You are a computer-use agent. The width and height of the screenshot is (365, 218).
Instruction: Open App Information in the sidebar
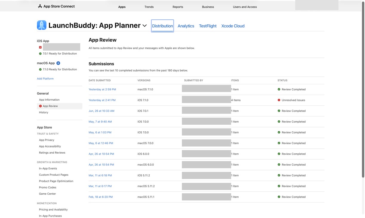click(49, 100)
